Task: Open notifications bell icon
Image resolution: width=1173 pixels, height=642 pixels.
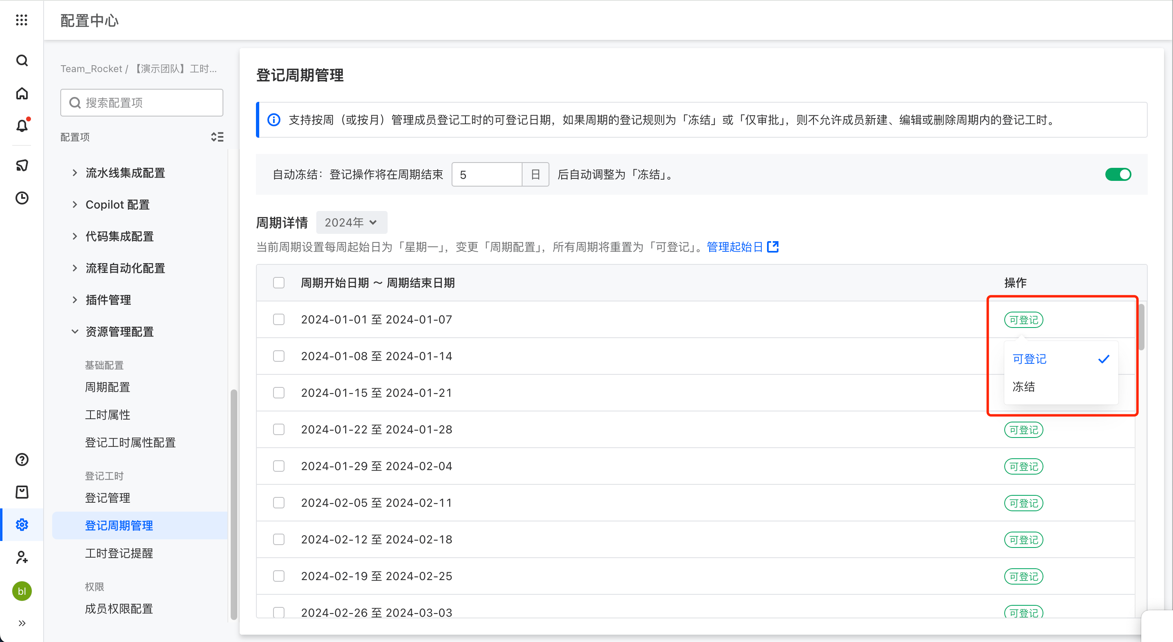Action: [x=22, y=125]
